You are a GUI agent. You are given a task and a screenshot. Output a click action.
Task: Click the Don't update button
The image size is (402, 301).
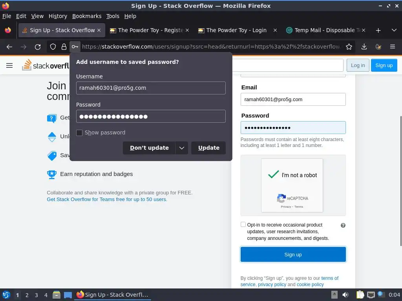[x=149, y=148]
